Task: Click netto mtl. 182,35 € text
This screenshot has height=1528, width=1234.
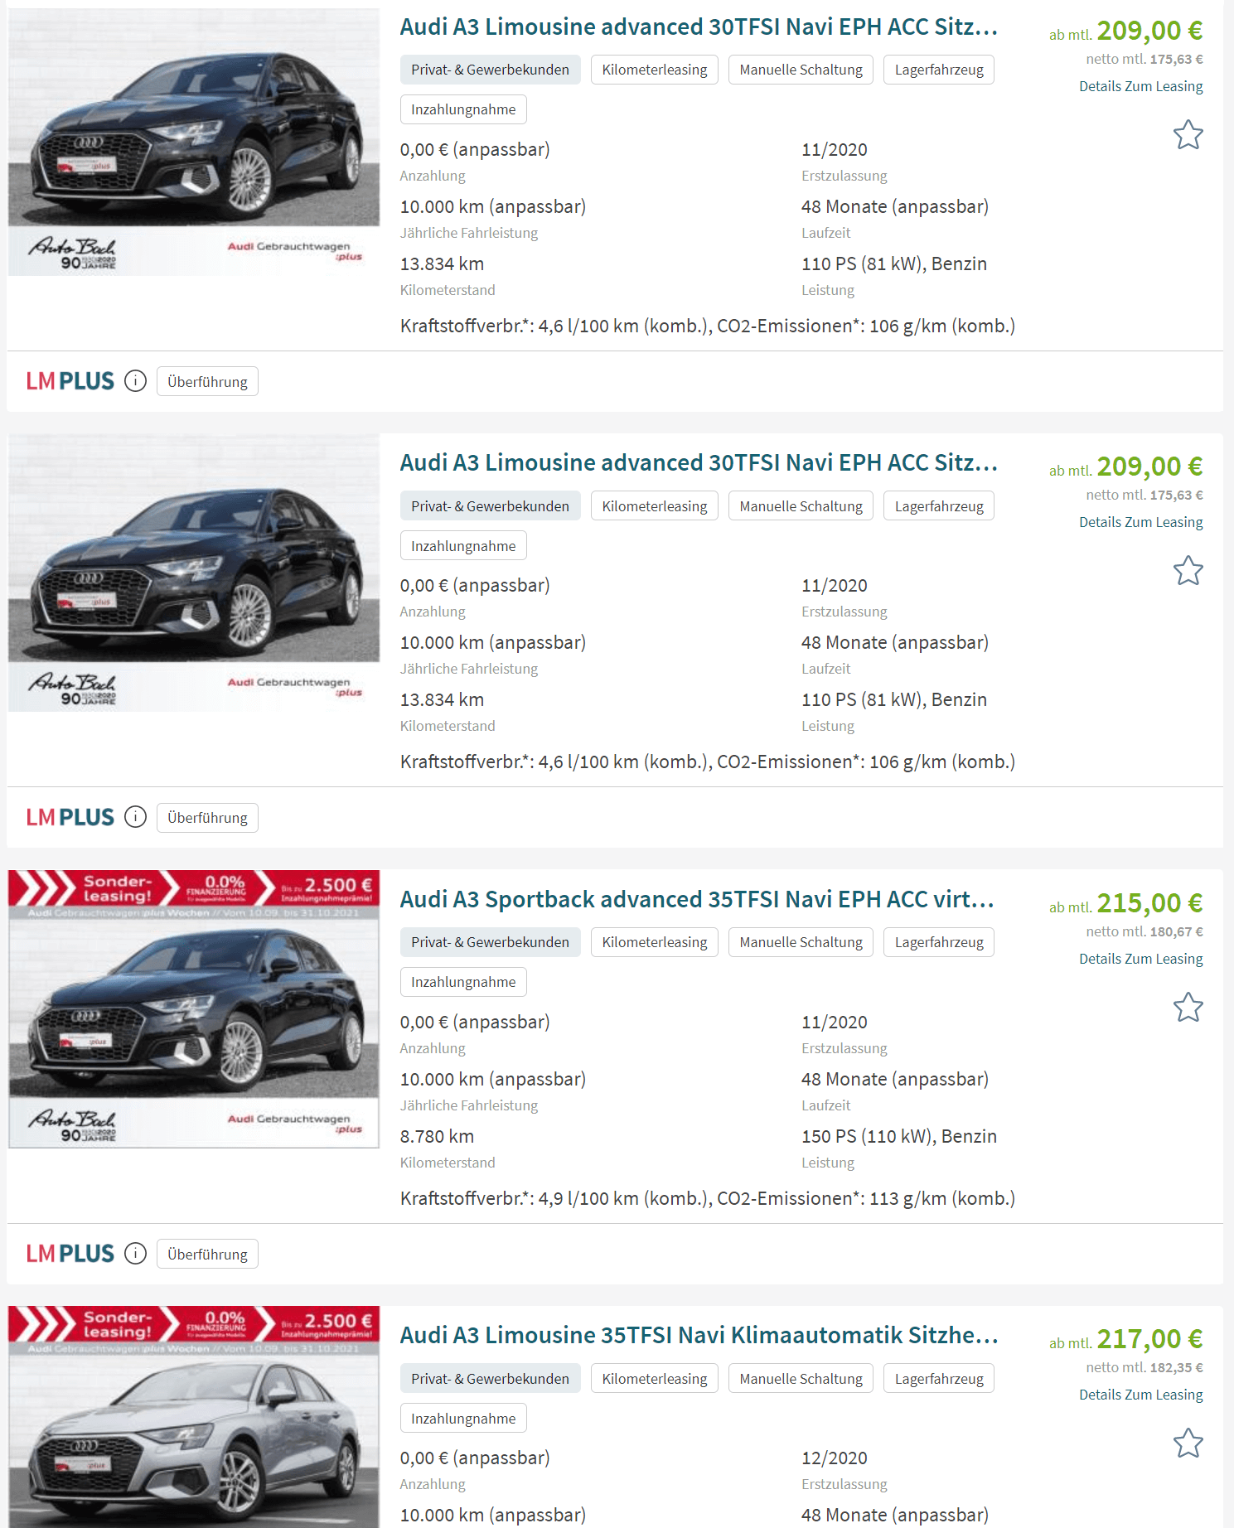Action: click(1144, 1367)
